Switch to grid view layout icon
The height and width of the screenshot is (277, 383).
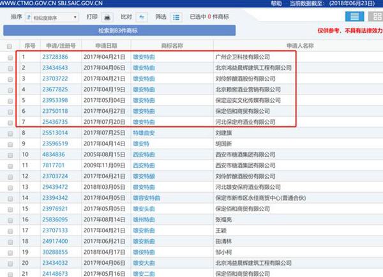tap(377, 17)
